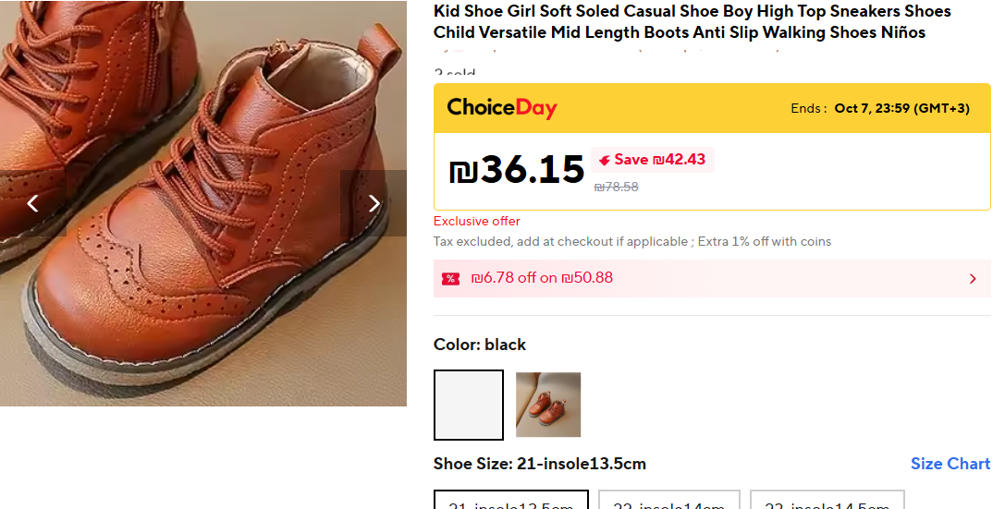Click the ChoiceDay logo
This screenshot has height=509, width=1005.
pos(502,108)
